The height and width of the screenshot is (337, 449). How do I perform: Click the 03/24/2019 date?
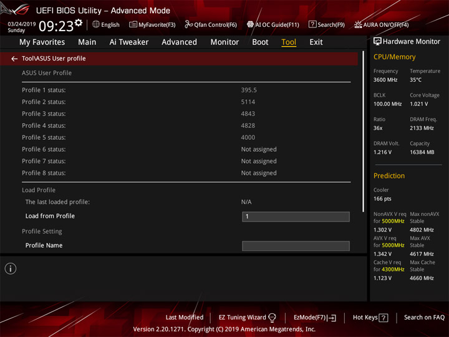[x=22, y=24]
